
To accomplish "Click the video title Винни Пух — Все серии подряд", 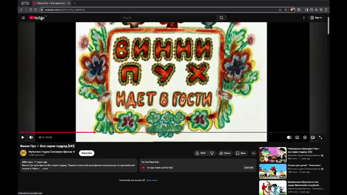I will 47,146.
